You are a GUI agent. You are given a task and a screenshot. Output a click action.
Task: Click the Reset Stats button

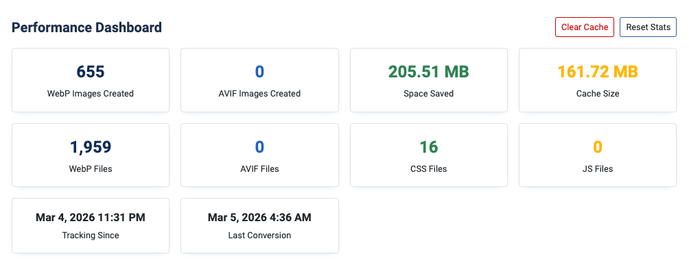click(648, 27)
